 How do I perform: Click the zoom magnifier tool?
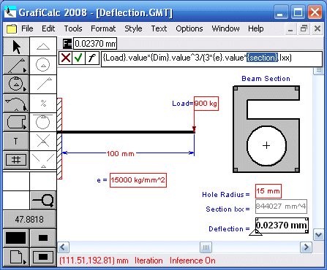(43, 200)
